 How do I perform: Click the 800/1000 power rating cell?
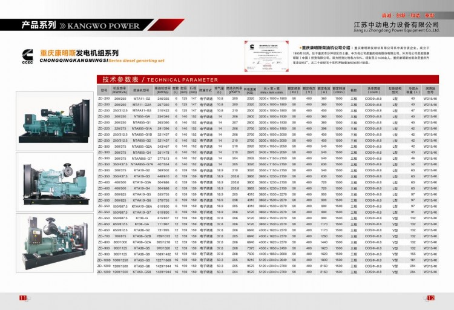pyautogui.click(x=120, y=242)
